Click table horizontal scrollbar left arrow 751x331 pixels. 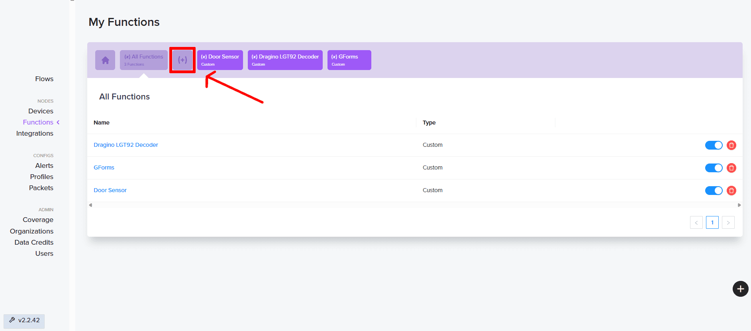click(x=90, y=205)
